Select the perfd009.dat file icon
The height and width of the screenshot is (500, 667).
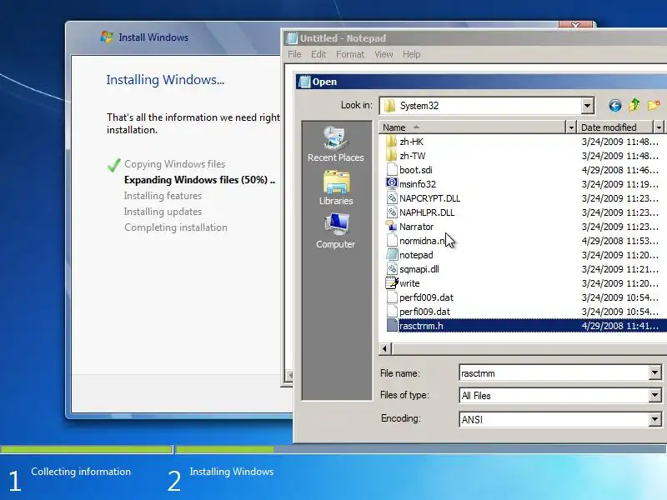point(391,297)
